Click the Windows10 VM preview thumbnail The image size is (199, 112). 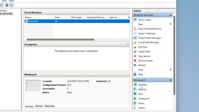(x=33, y=86)
